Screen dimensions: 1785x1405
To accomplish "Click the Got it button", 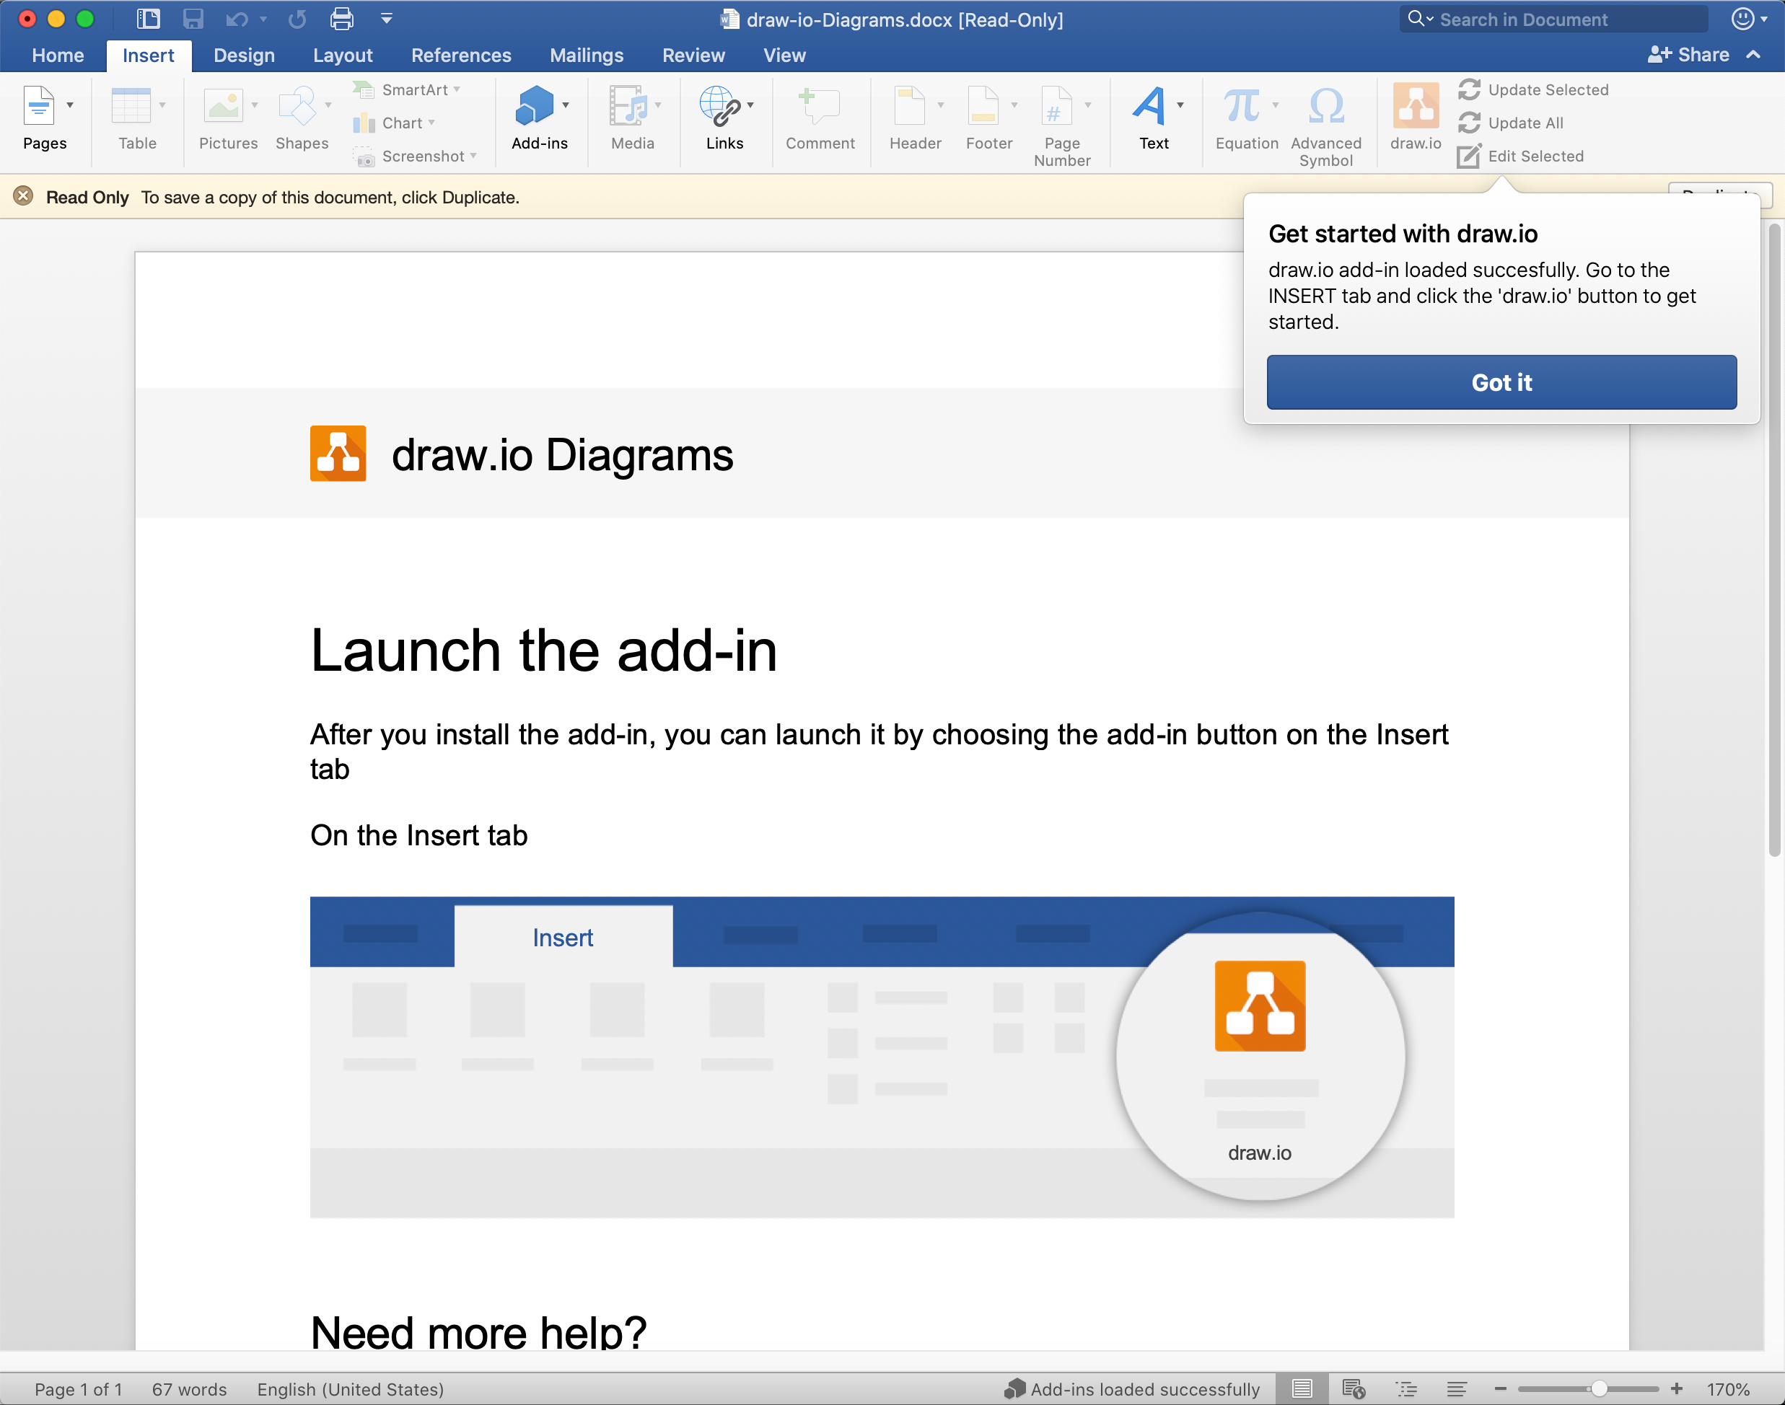I will coord(1501,382).
